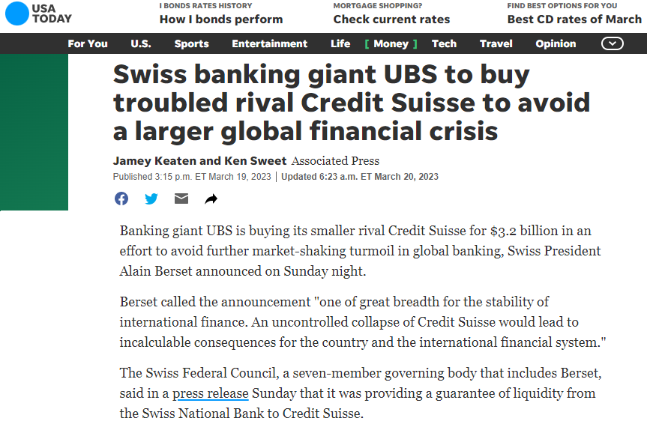Open the 'Check current rates' mortgage link
The height and width of the screenshot is (424, 647).
391,19
